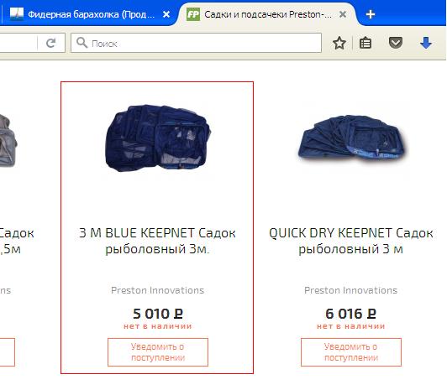Click Уведомить о поступлении under the 5 010 price
This screenshot has width=447, height=390.
158,352
